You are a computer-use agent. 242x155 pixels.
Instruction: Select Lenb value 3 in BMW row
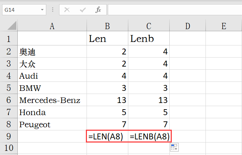[149, 88]
